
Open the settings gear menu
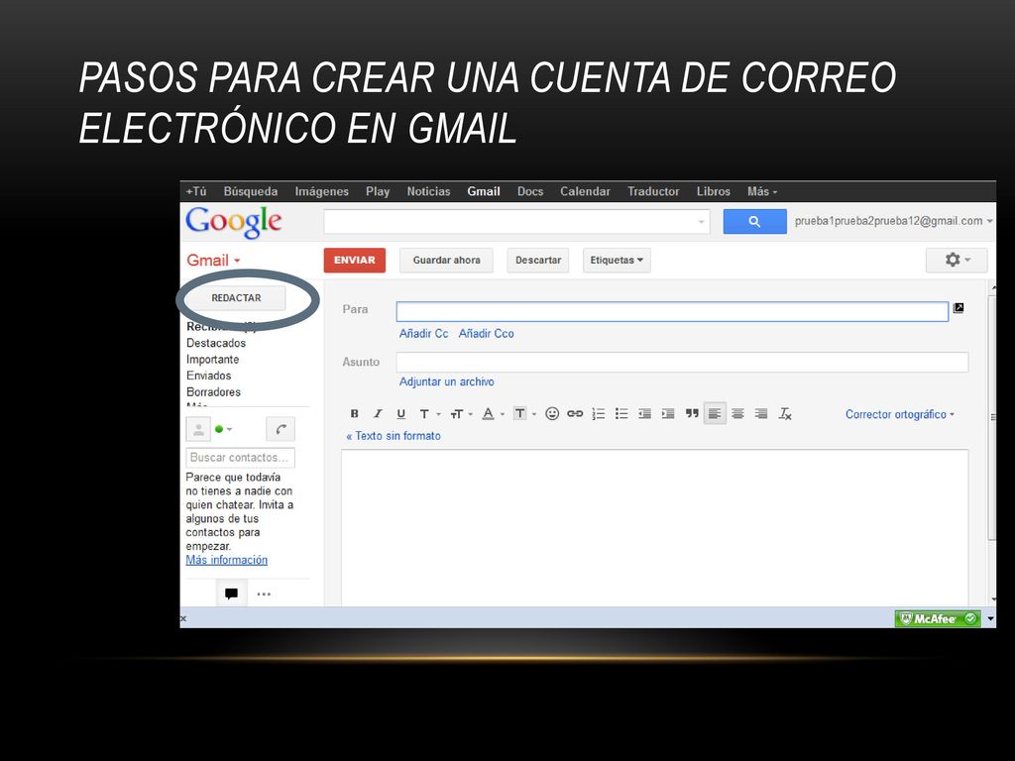pyautogui.click(x=957, y=261)
